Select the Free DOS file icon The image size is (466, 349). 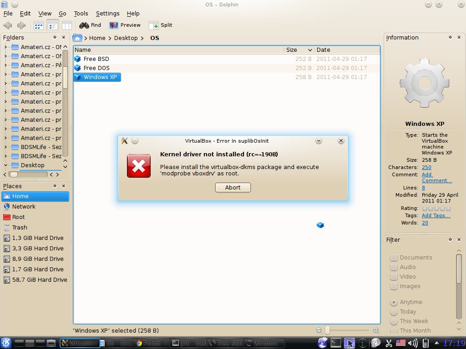pyautogui.click(x=77, y=68)
